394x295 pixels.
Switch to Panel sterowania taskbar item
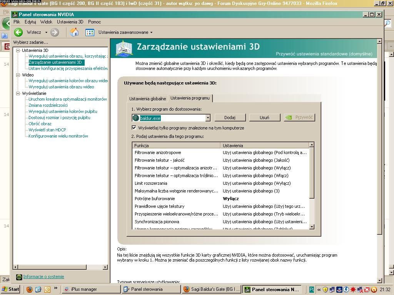pyautogui.click(x=151, y=289)
